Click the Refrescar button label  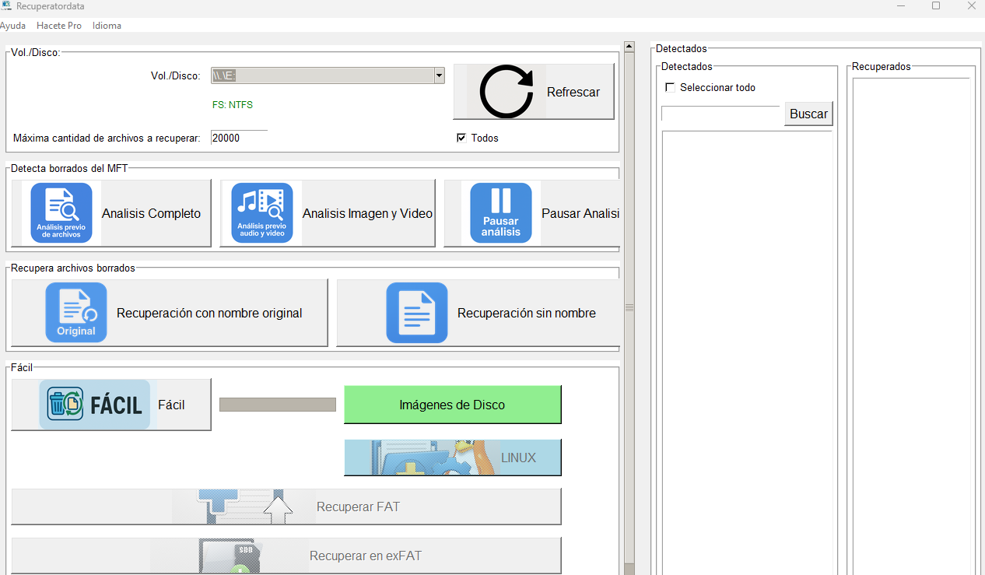pos(573,92)
